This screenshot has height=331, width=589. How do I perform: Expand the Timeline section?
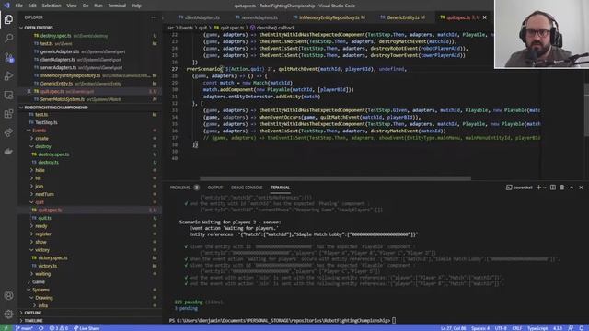click(x=33, y=321)
